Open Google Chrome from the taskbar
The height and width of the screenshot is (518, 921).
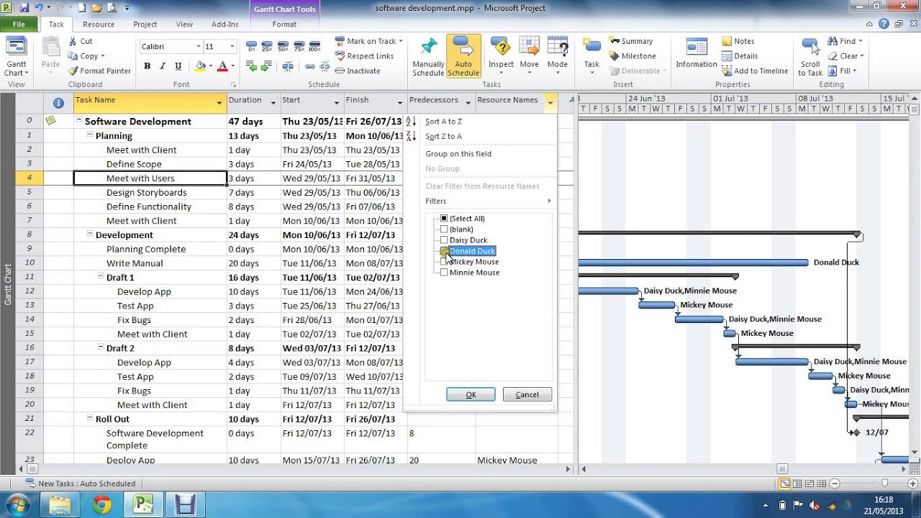101,506
